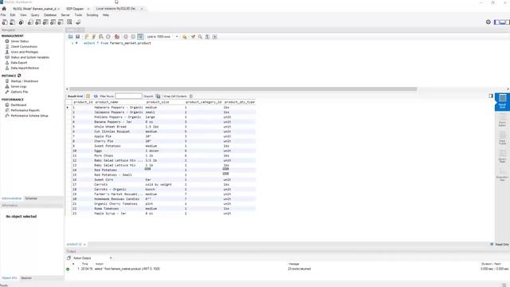Toggle word wrap editor icon
The width and height of the screenshot is (510, 287).
pyautogui.click(x=214, y=37)
